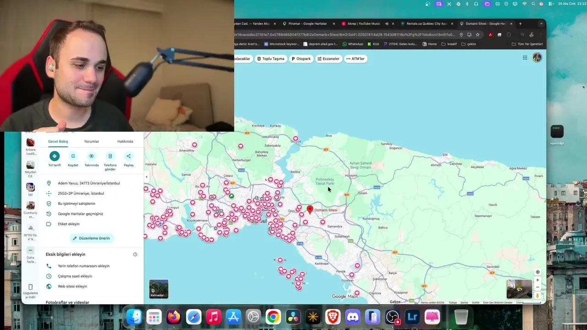
Task: Open Firefox in the Dock
Action: [x=174, y=317]
